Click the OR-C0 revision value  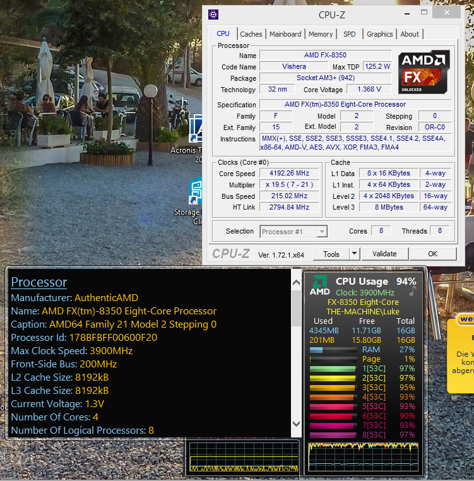435,128
